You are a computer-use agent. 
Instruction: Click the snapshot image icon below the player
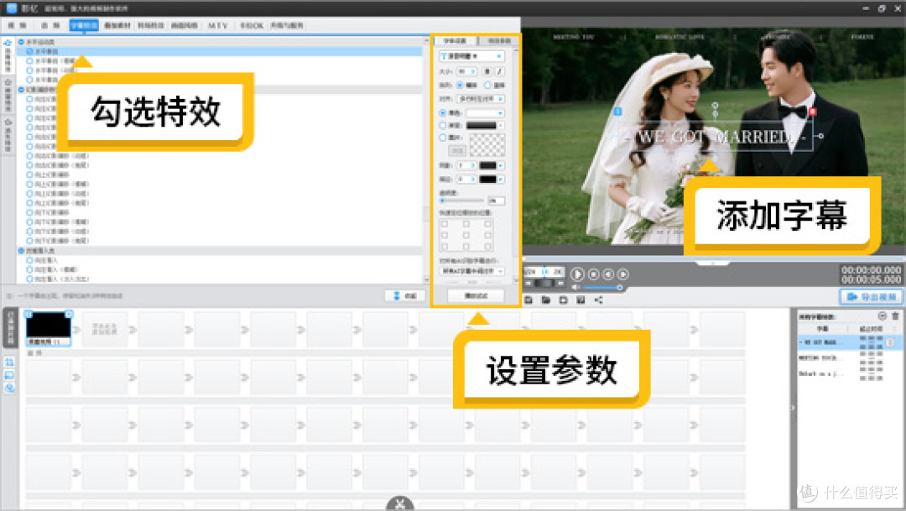581,300
